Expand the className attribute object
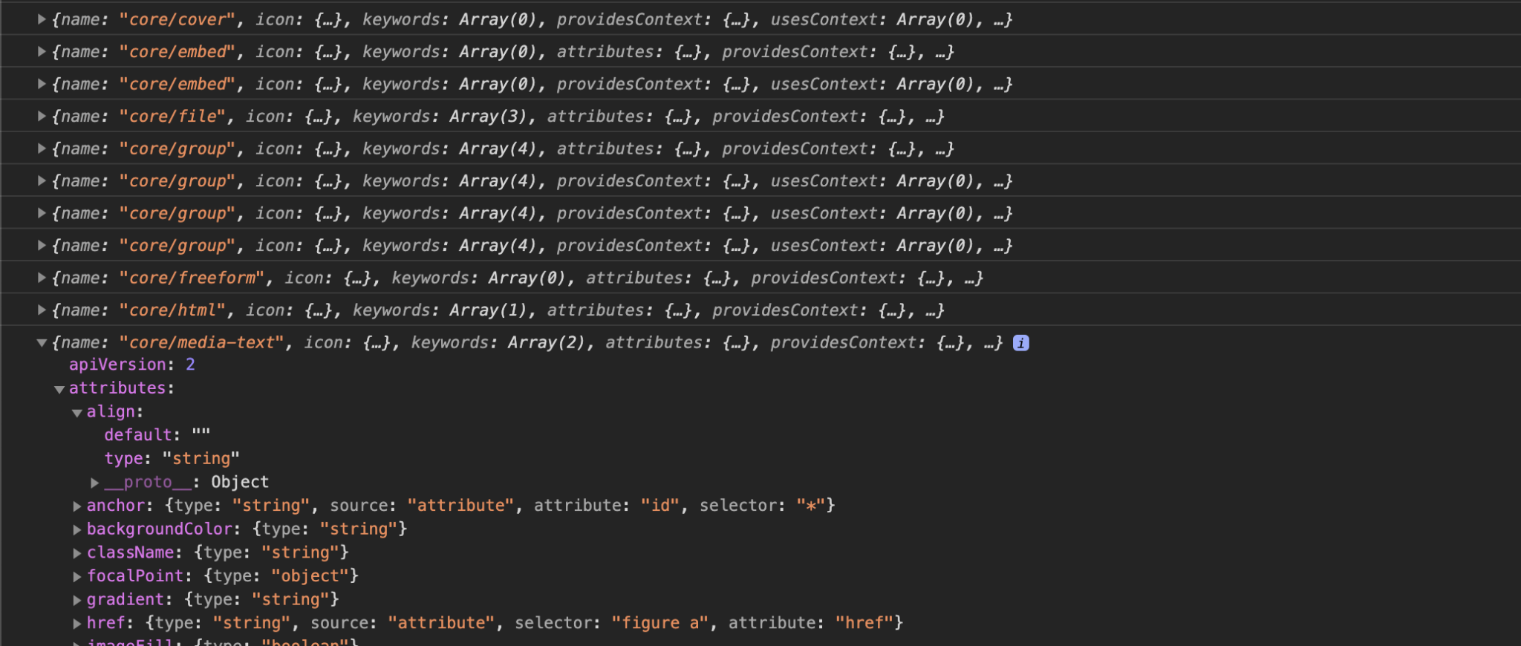Viewport: 1521px width, 646px height. pos(77,553)
